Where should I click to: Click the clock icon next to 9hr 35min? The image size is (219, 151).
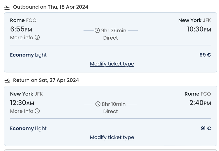[x=97, y=30]
